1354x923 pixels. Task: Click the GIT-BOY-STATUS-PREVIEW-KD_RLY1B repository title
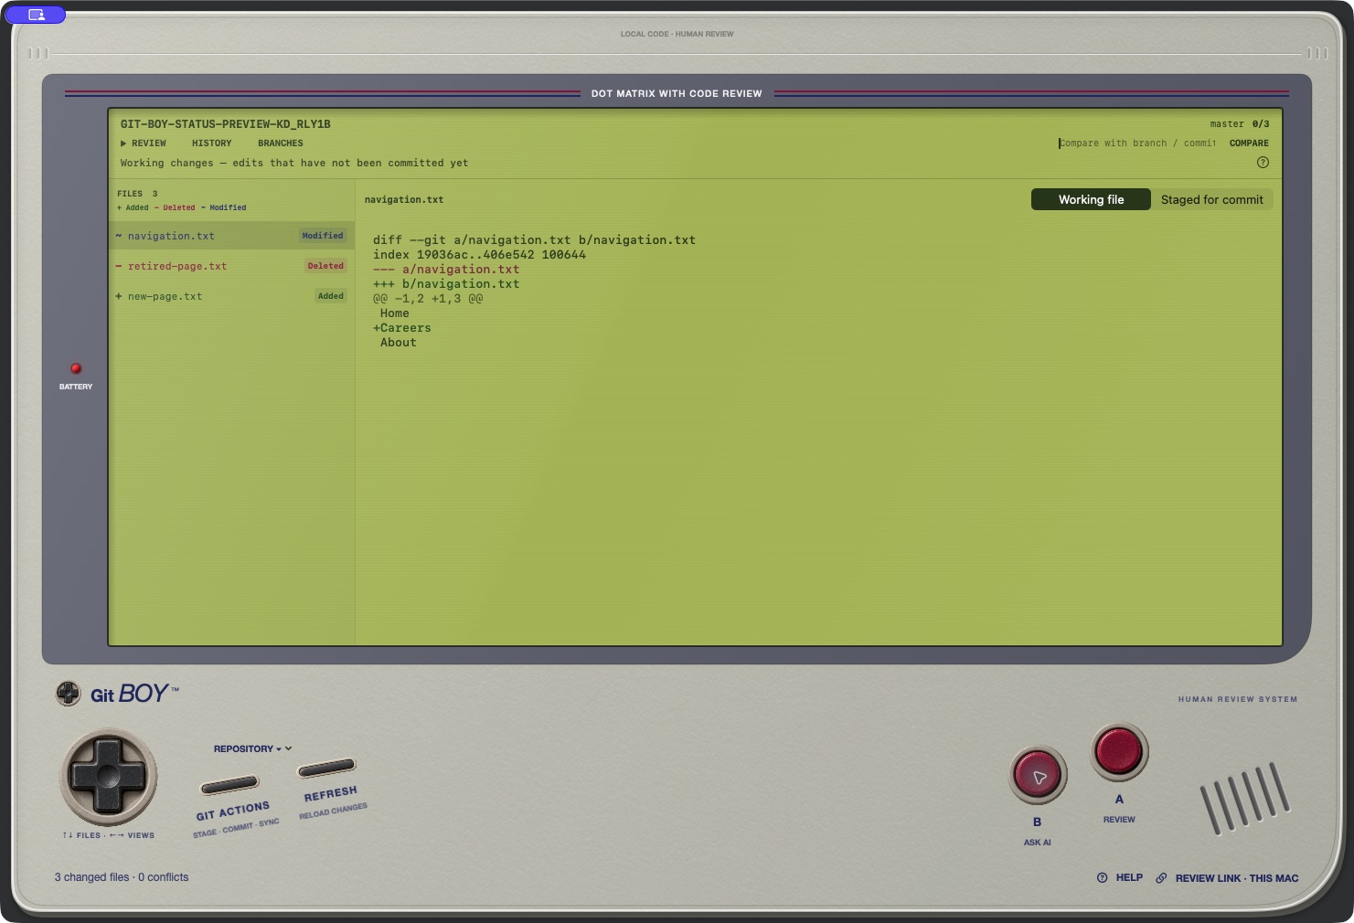pos(226,124)
